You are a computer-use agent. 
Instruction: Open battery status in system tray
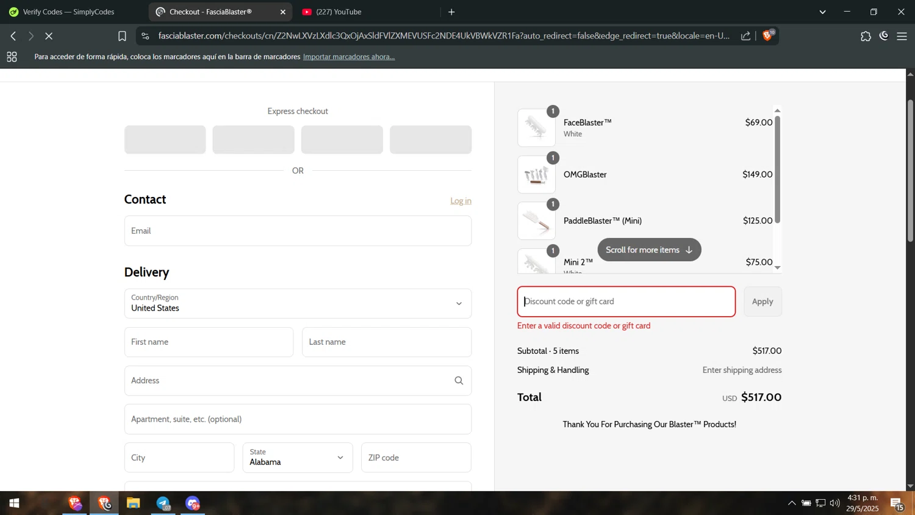(x=806, y=503)
